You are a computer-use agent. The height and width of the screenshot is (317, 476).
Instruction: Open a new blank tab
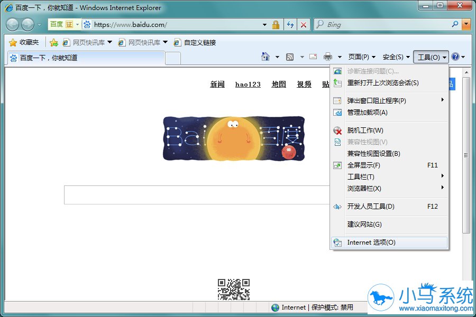pyautogui.click(x=173, y=58)
